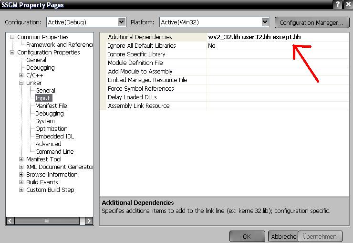Screen dimensions: 353x243
Task: Expand the Build Events node
Action: tap(21, 182)
